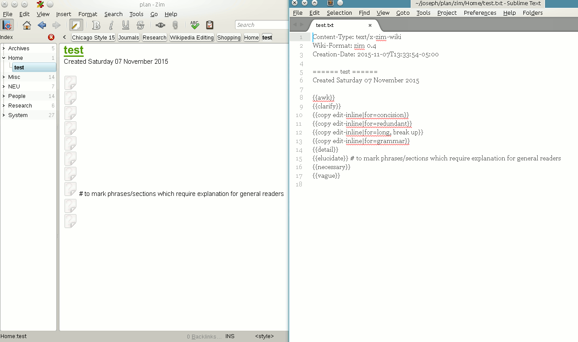Select the People page in Index tree

pos(17,96)
